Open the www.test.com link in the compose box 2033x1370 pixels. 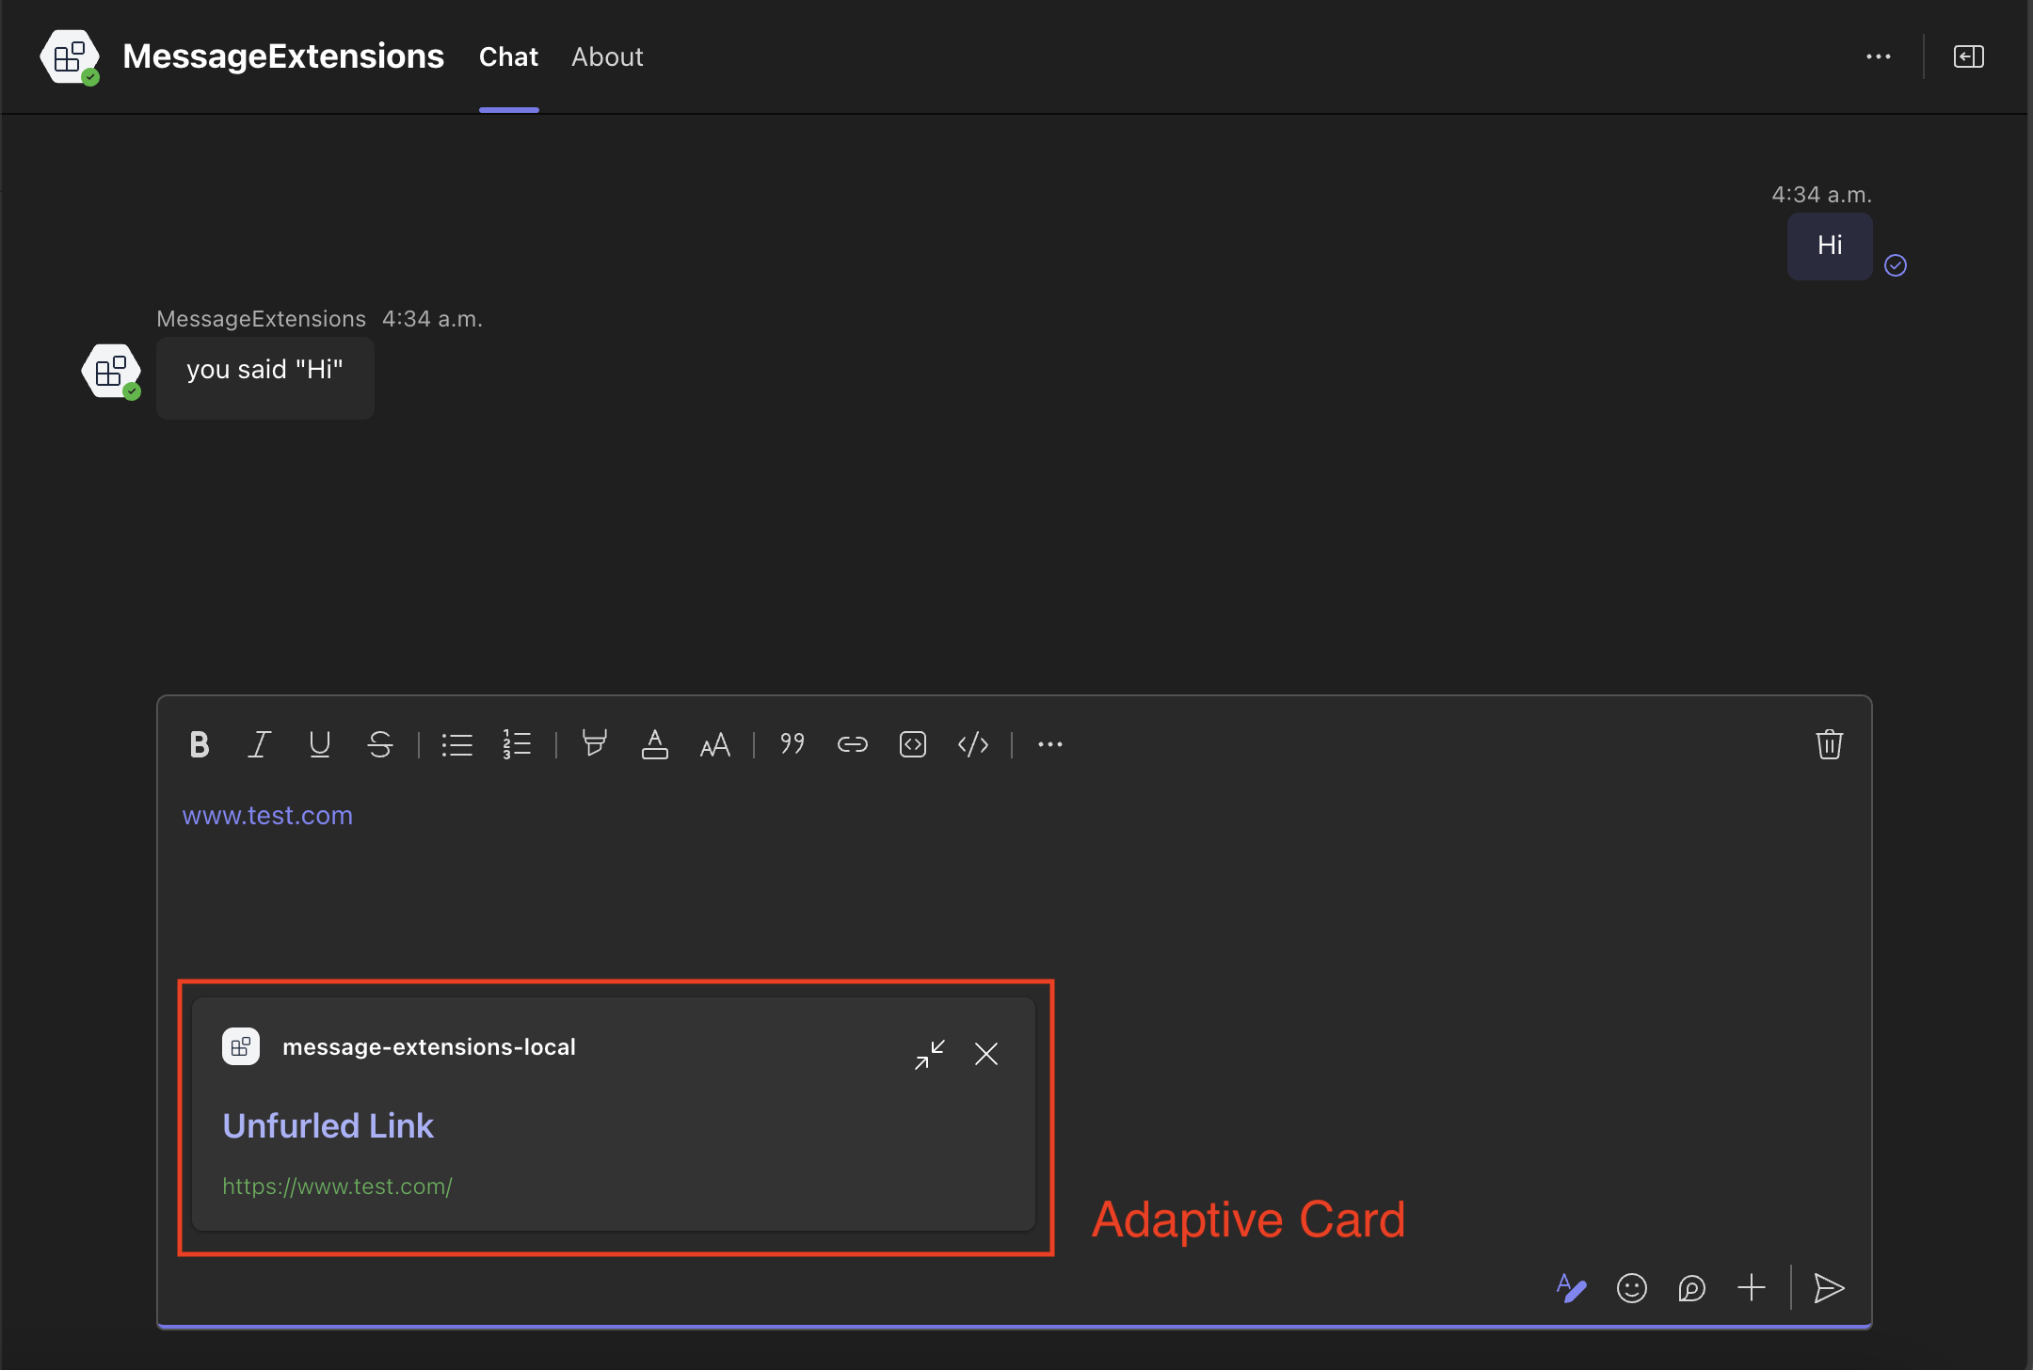(267, 815)
